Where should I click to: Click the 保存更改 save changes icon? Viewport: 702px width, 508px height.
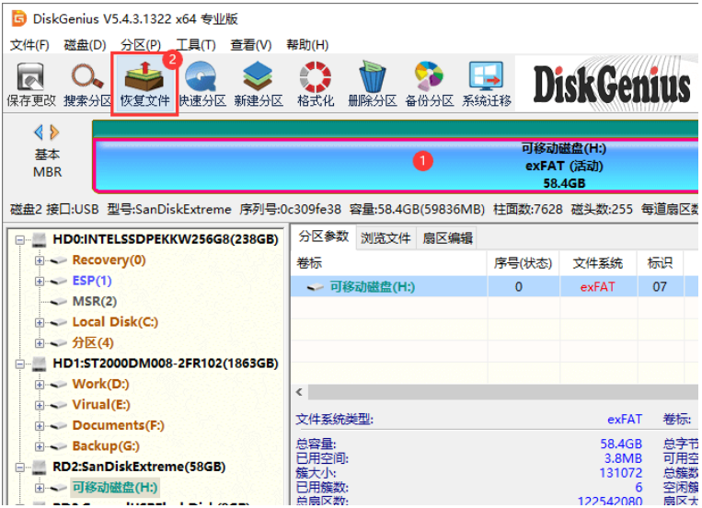pos(31,85)
